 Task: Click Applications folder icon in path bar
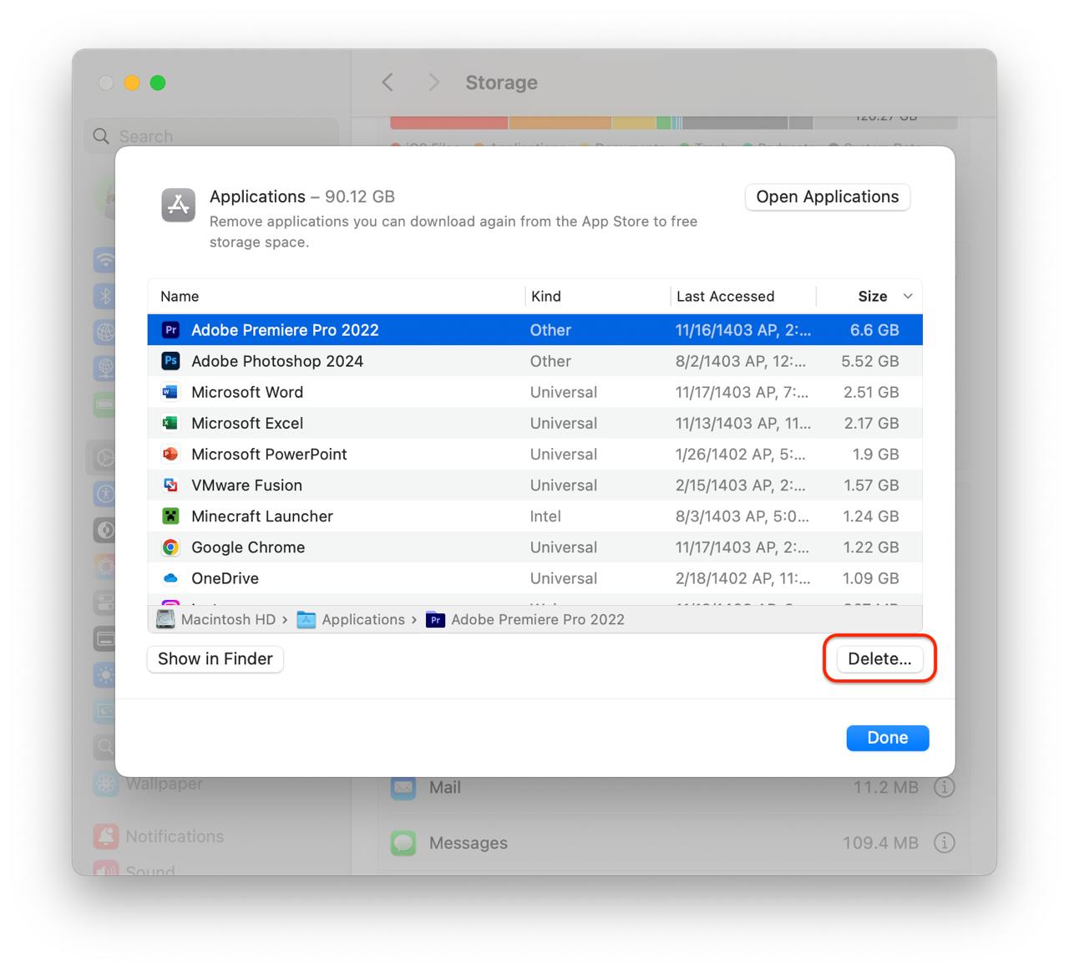click(x=307, y=620)
